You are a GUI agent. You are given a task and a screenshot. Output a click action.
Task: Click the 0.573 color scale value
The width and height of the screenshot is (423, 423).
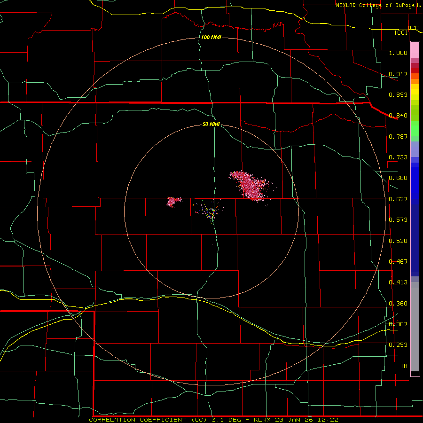(398, 220)
